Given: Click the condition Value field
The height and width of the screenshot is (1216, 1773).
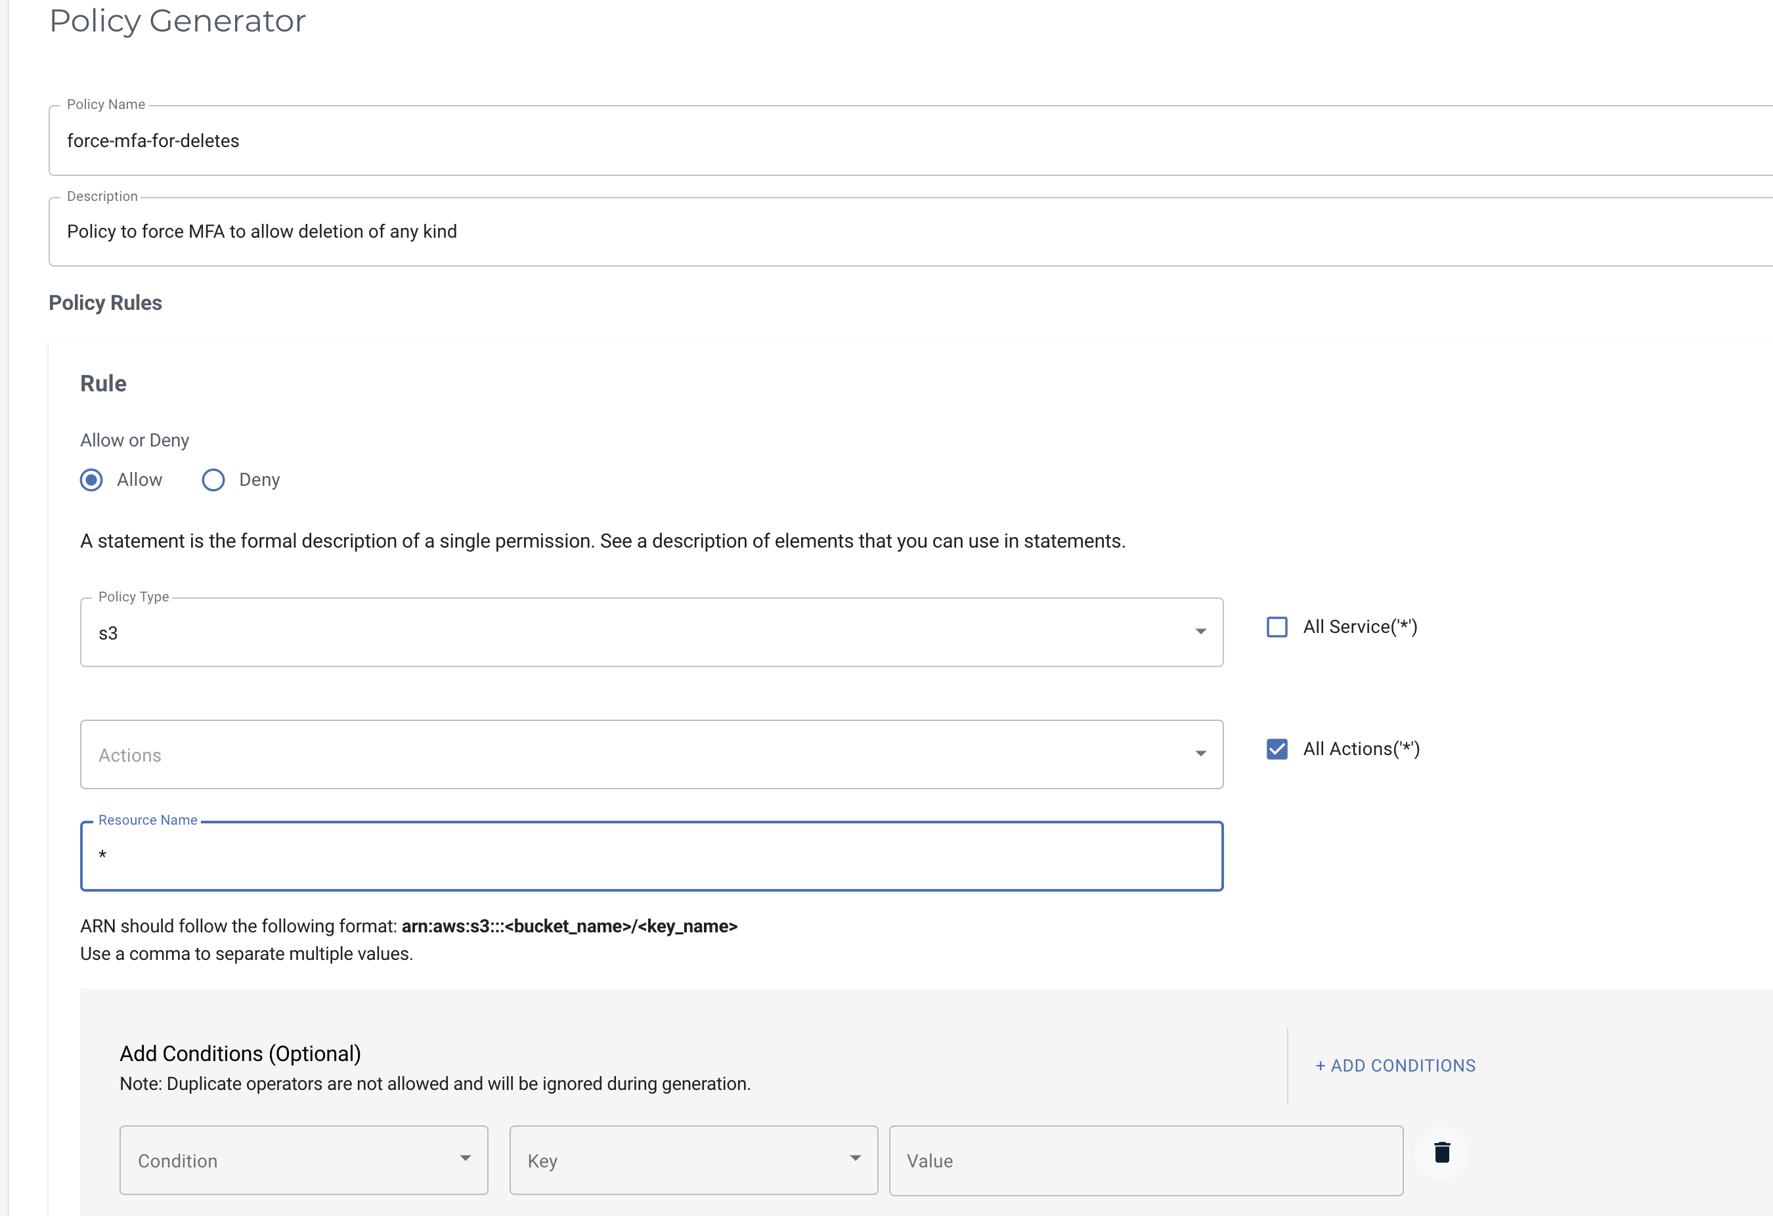Looking at the screenshot, I should [x=1146, y=1160].
